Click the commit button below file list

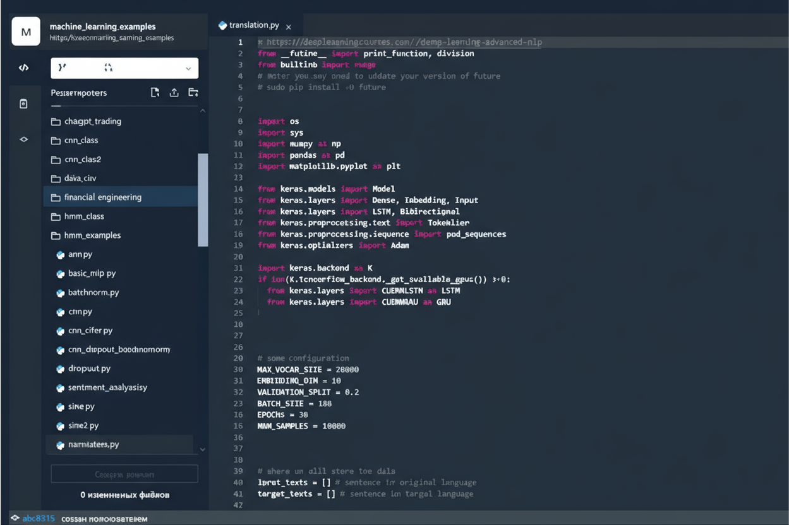(x=124, y=474)
